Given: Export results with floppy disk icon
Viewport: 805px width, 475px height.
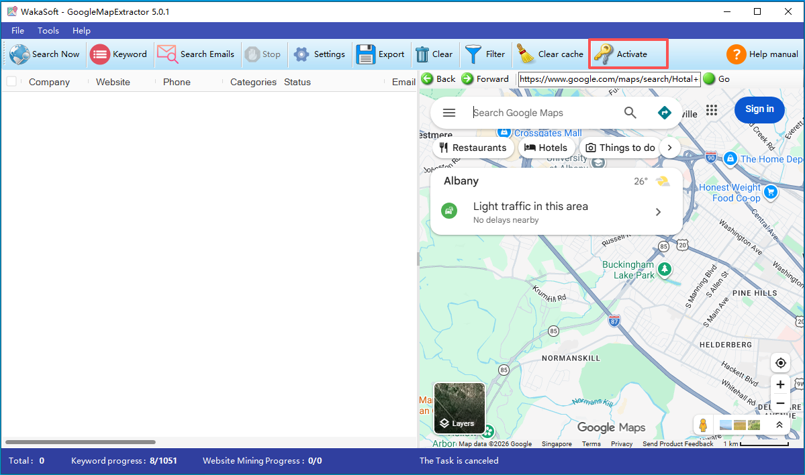Looking at the screenshot, I should pyautogui.click(x=365, y=54).
